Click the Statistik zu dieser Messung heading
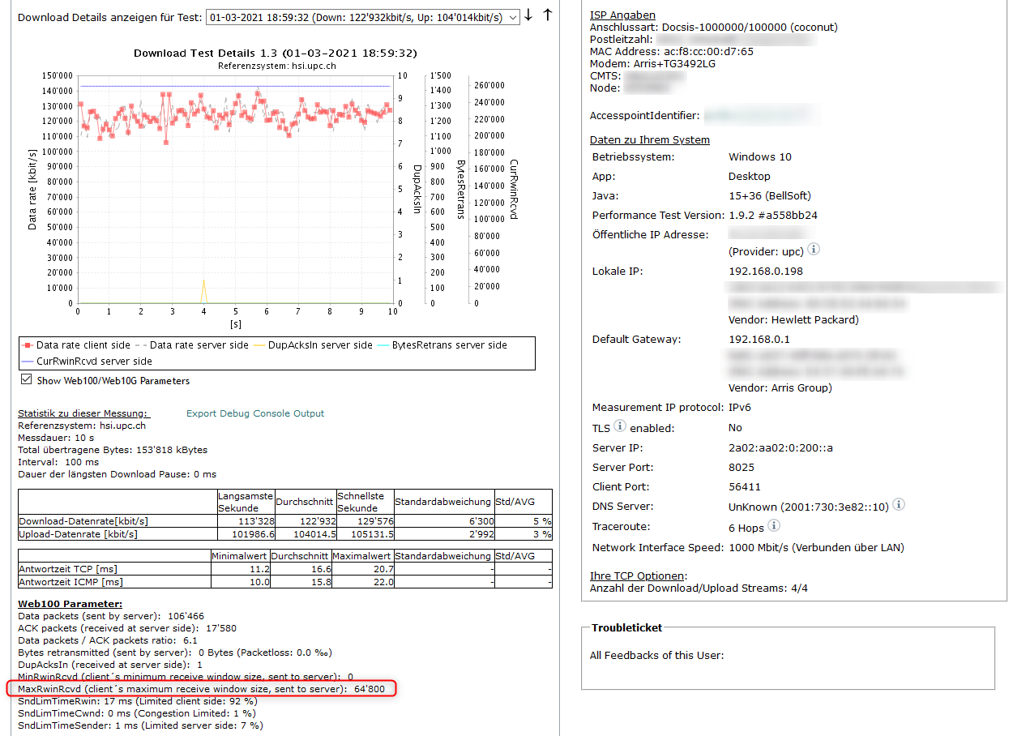The width and height of the screenshot is (1013, 736). point(83,413)
